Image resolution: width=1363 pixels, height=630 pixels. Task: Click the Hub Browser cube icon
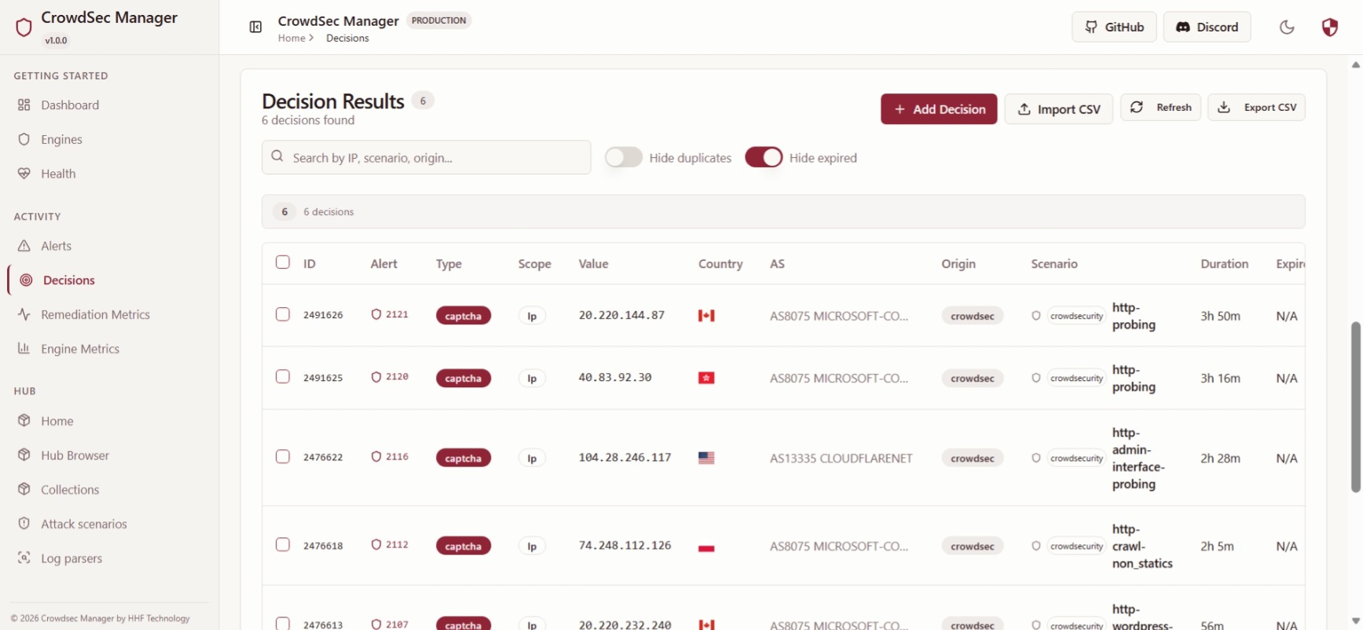click(x=24, y=456)
